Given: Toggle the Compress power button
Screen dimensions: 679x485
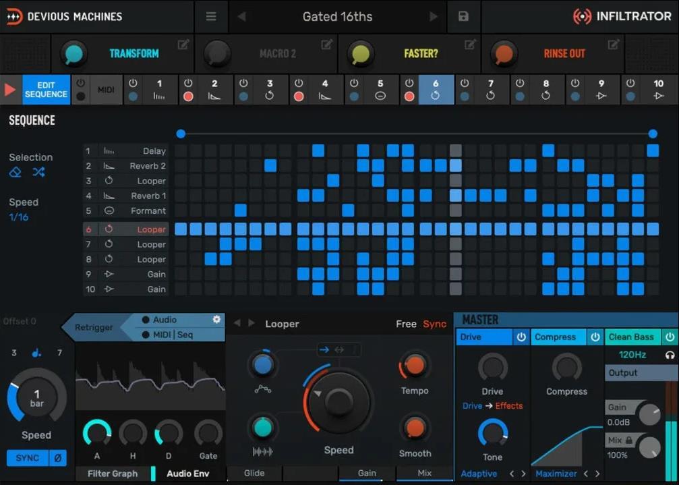Looking at the screenshot, I should [x=595, y=337].
